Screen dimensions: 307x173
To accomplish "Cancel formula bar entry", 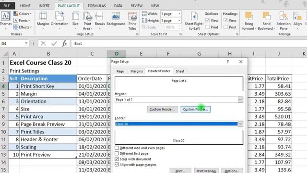I will coord(44,43).
